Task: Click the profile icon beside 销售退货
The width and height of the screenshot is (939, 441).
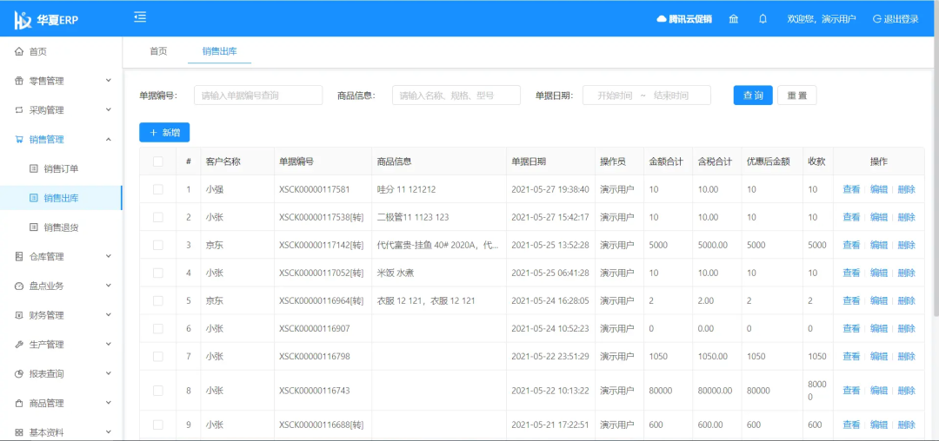Action: coord(34,227)
